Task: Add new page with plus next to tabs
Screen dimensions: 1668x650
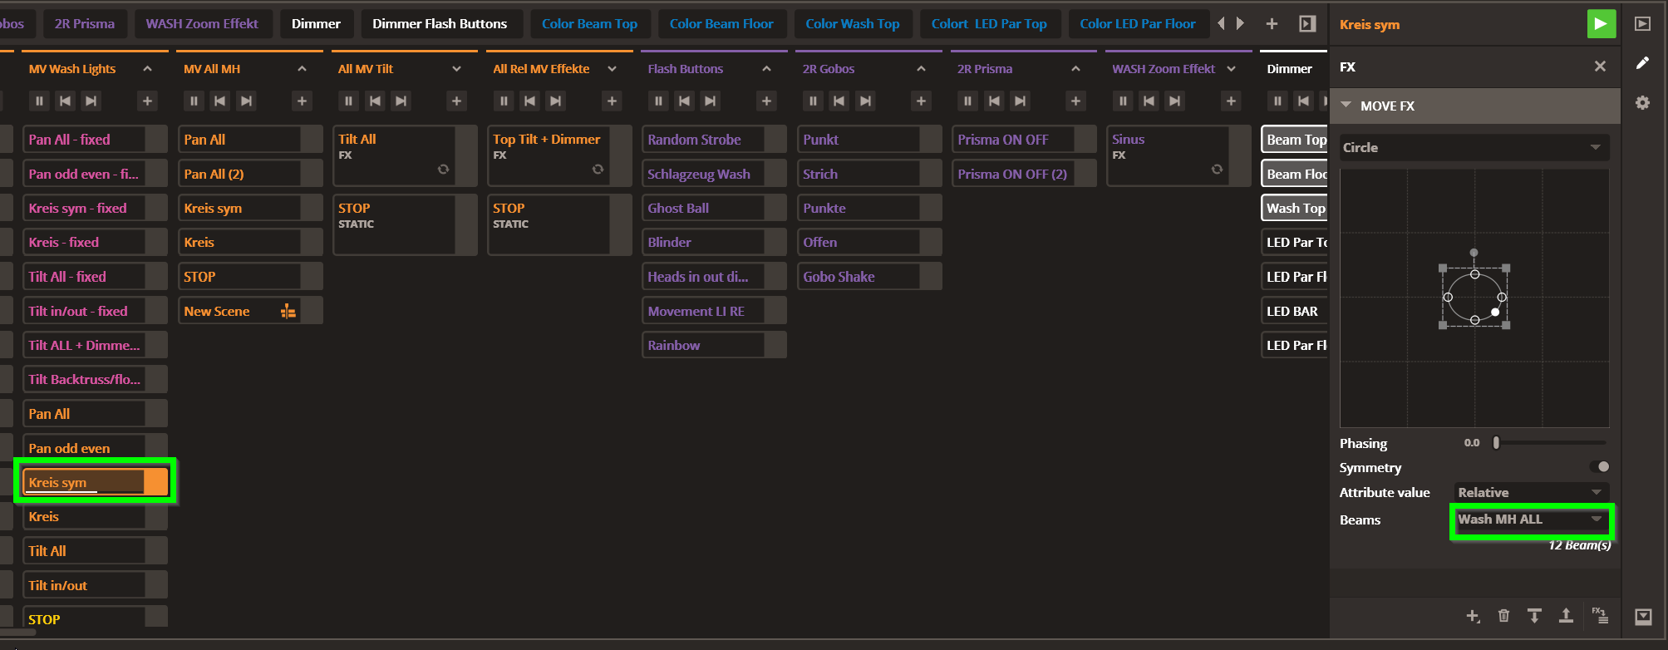Action: point(1272,24)
